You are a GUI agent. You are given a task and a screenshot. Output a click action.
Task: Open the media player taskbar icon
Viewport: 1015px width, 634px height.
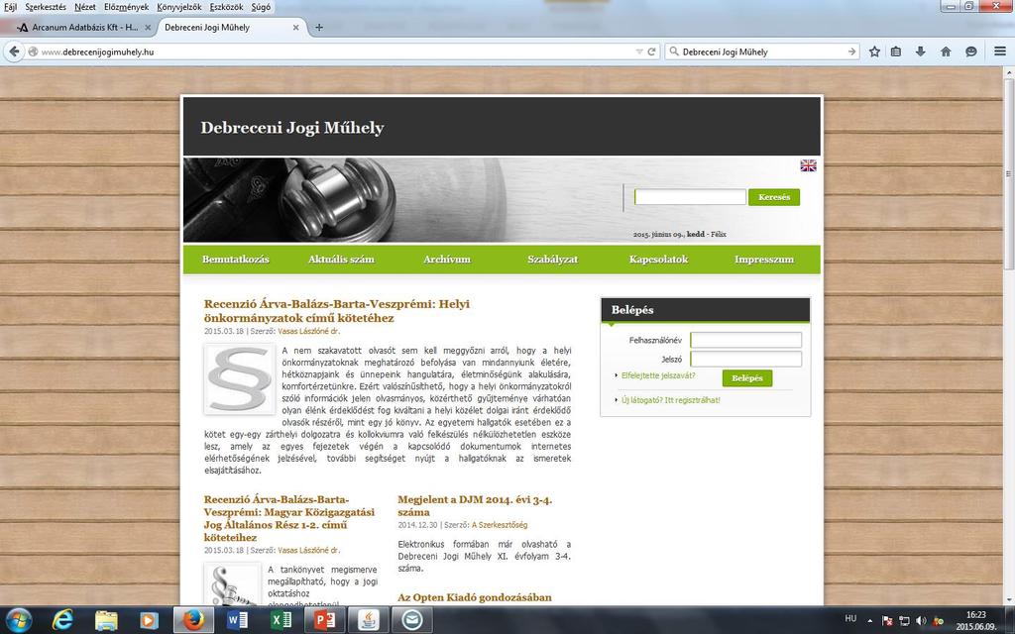[x=149, y=621]
